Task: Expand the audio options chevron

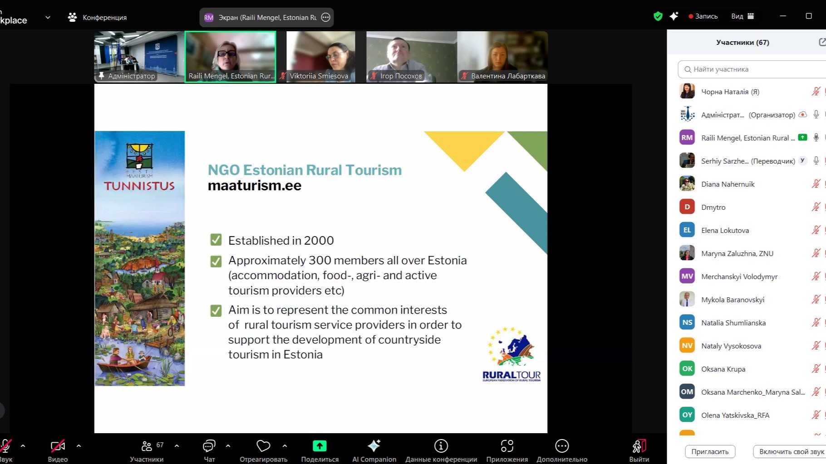Action: tap(23, 446)
